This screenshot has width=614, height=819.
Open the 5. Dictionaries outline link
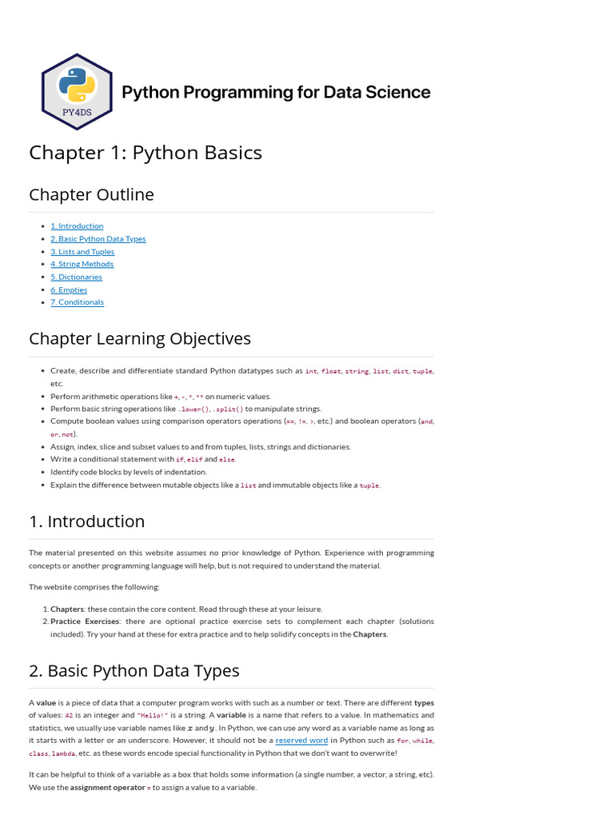click(x=76, y=278)
